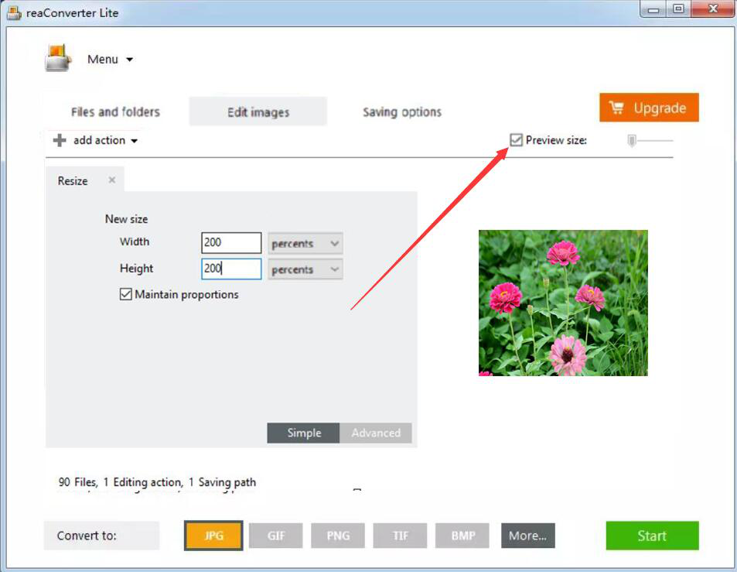Click the plus icon beside add action

pyautogui.click(x=60, y=140)
